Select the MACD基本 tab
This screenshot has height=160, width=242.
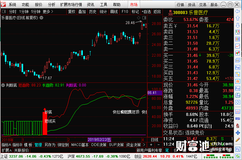80,145
